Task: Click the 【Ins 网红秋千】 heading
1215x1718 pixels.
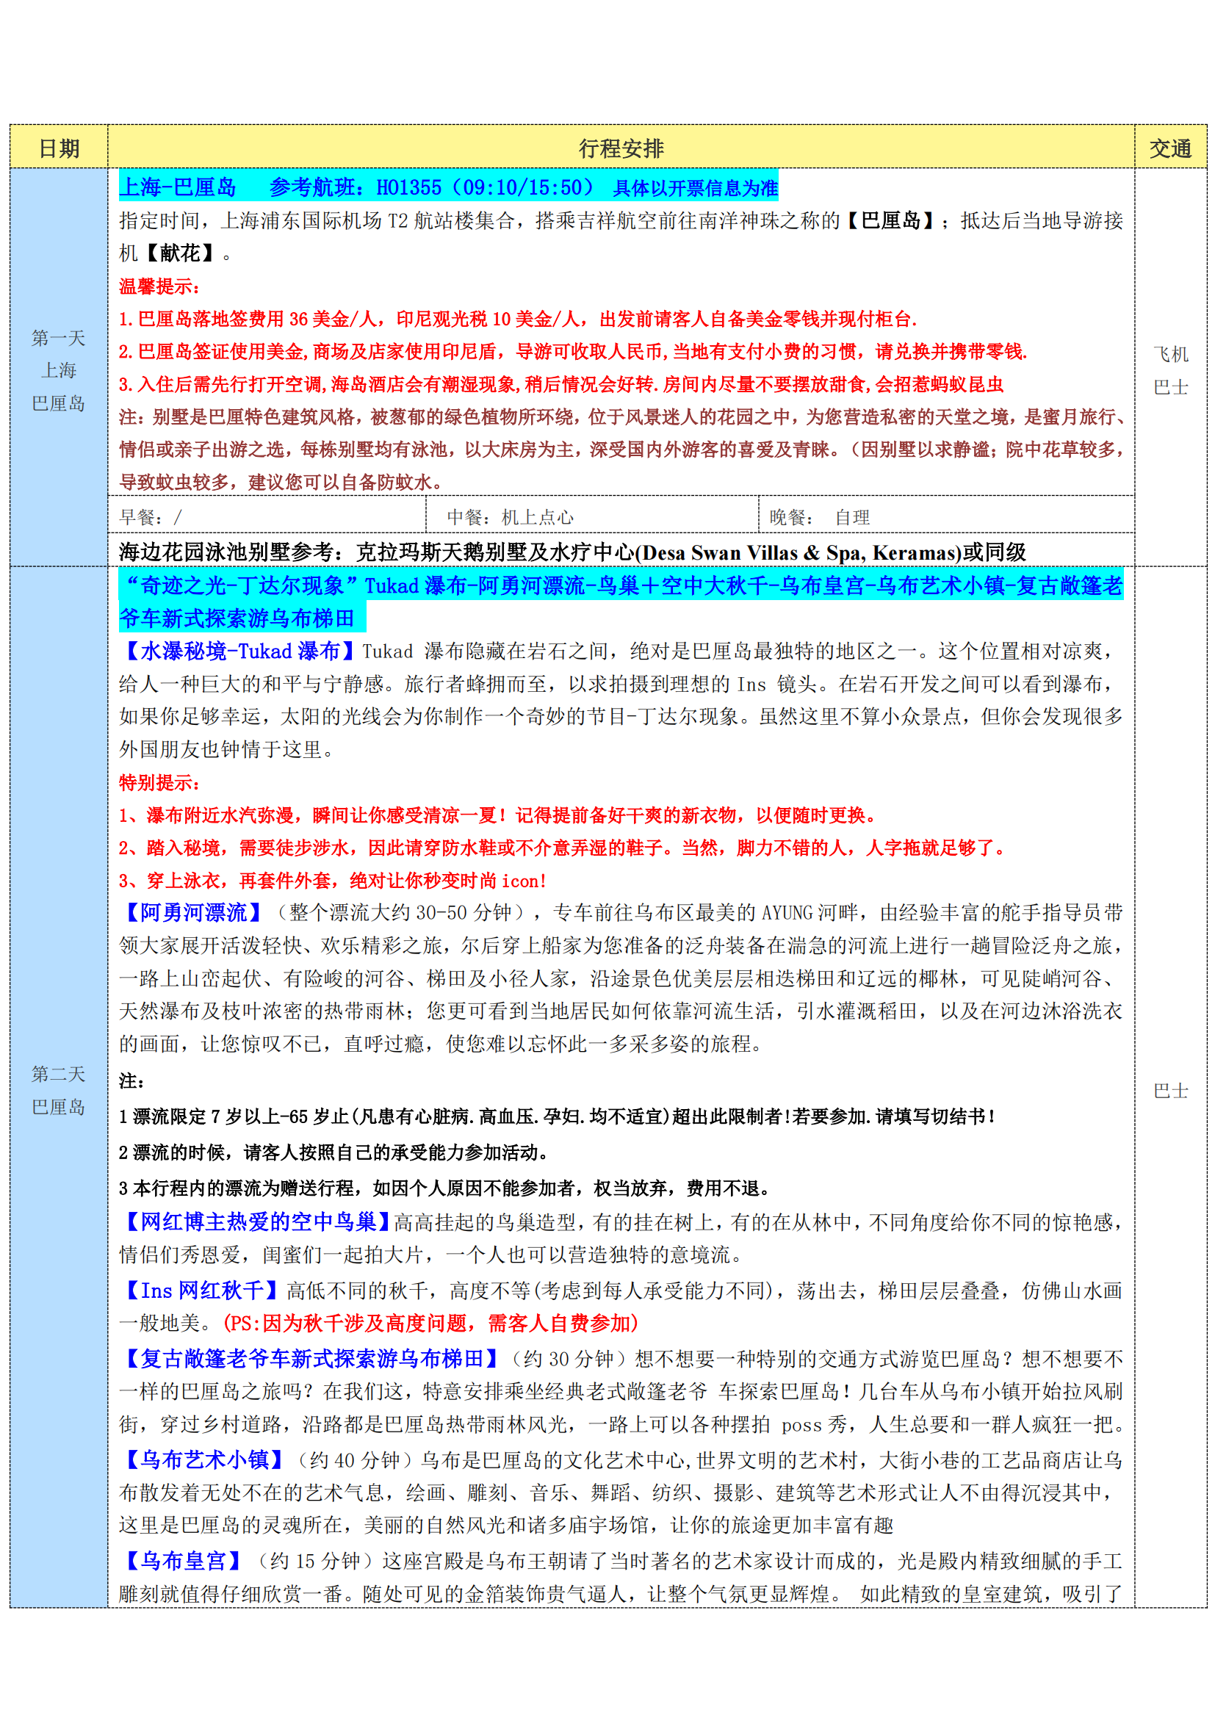Action: click(x=201, y=1290)
